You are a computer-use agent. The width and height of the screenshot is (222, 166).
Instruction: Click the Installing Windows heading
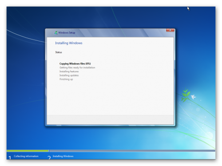(x=69, y=43)
